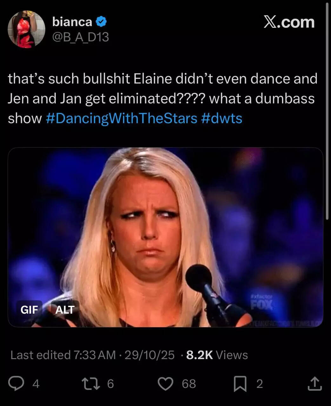Open the #DancingWithTheStars hashtag
The image size is (331, 406).
(122, 118)
